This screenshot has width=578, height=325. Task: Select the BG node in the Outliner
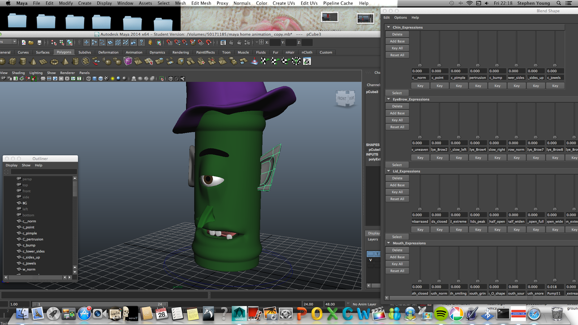[25, 203]
